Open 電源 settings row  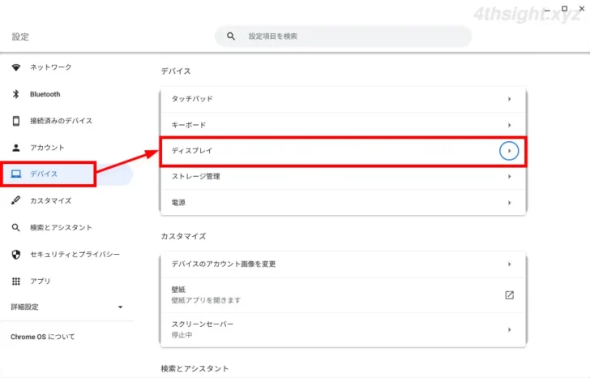point(343,203)
